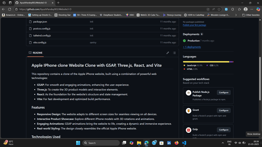This screenshot has width=262, height=147.
Task: Open the Read aloud icon in address bar
Action: [x=214, y=9]
